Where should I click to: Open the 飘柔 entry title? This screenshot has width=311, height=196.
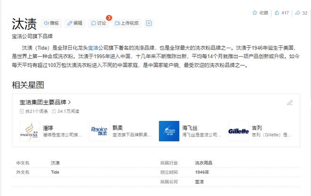pos(118,128)
